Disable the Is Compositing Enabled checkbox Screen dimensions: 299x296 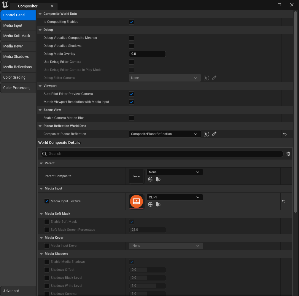point(131,22)
